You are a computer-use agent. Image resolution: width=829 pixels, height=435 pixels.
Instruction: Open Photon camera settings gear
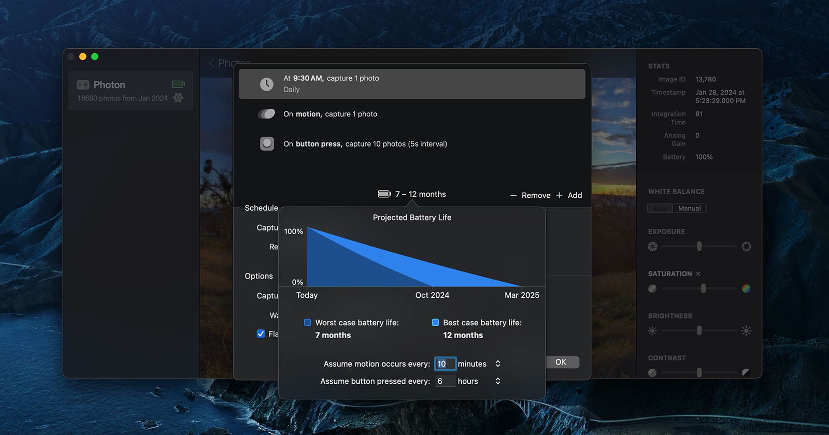(x=178, y=98)
